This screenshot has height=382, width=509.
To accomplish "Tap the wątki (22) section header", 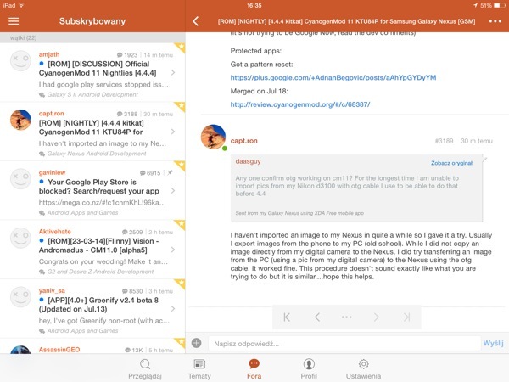I will 23,37.
